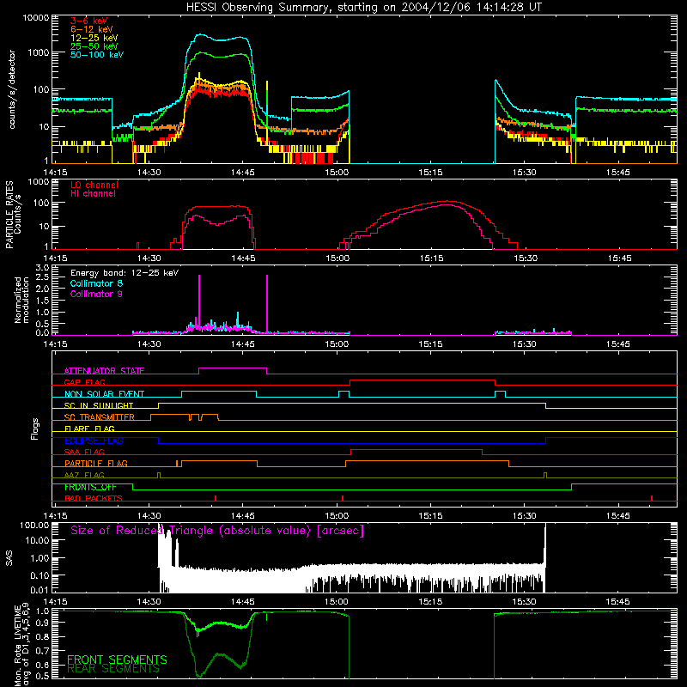Viewport: 687px width, 687px height.
Task: Select the 3-6 keV legend label
Action: pyautogui.click(x=88, y=21)
